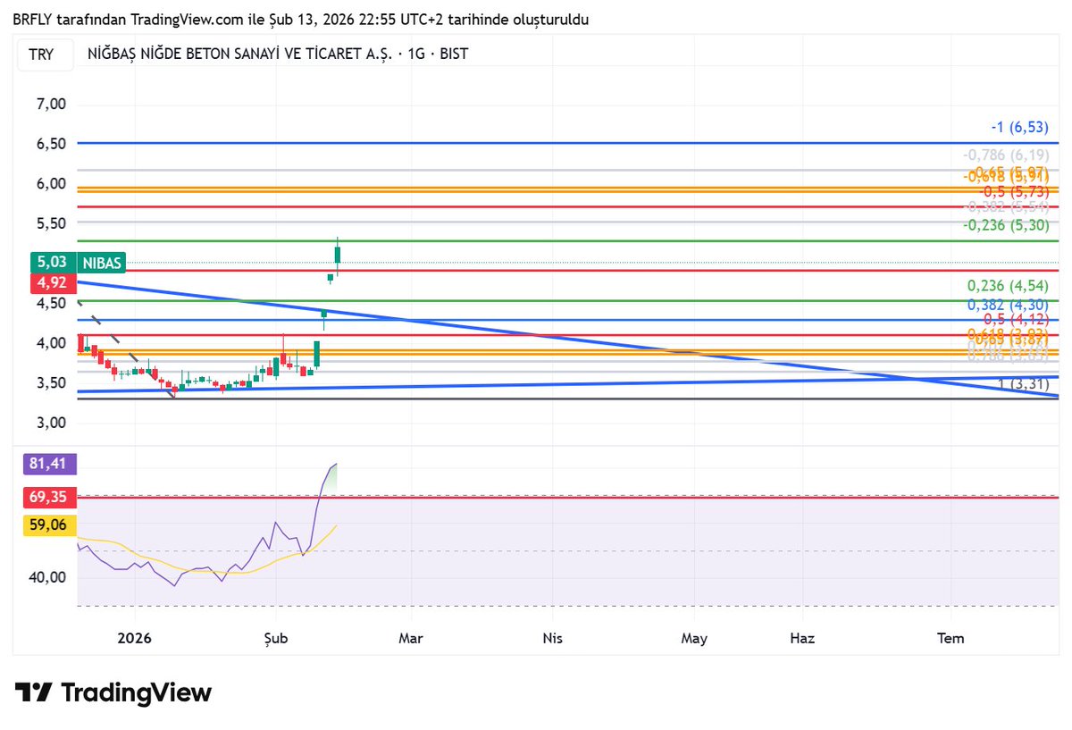The width and height of the screenshot is (1072, 730).
Task: Click the TRY currency label
Action: [41, 55]
